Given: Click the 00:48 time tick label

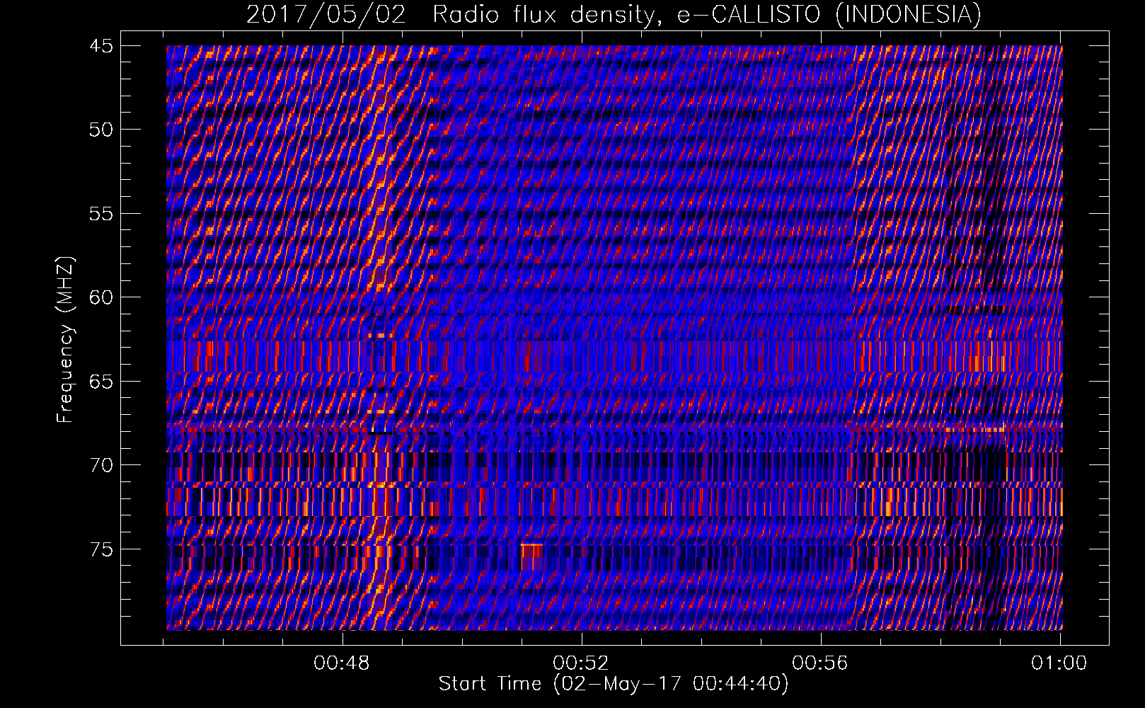Looking at the screenshot, I should 343,663.
